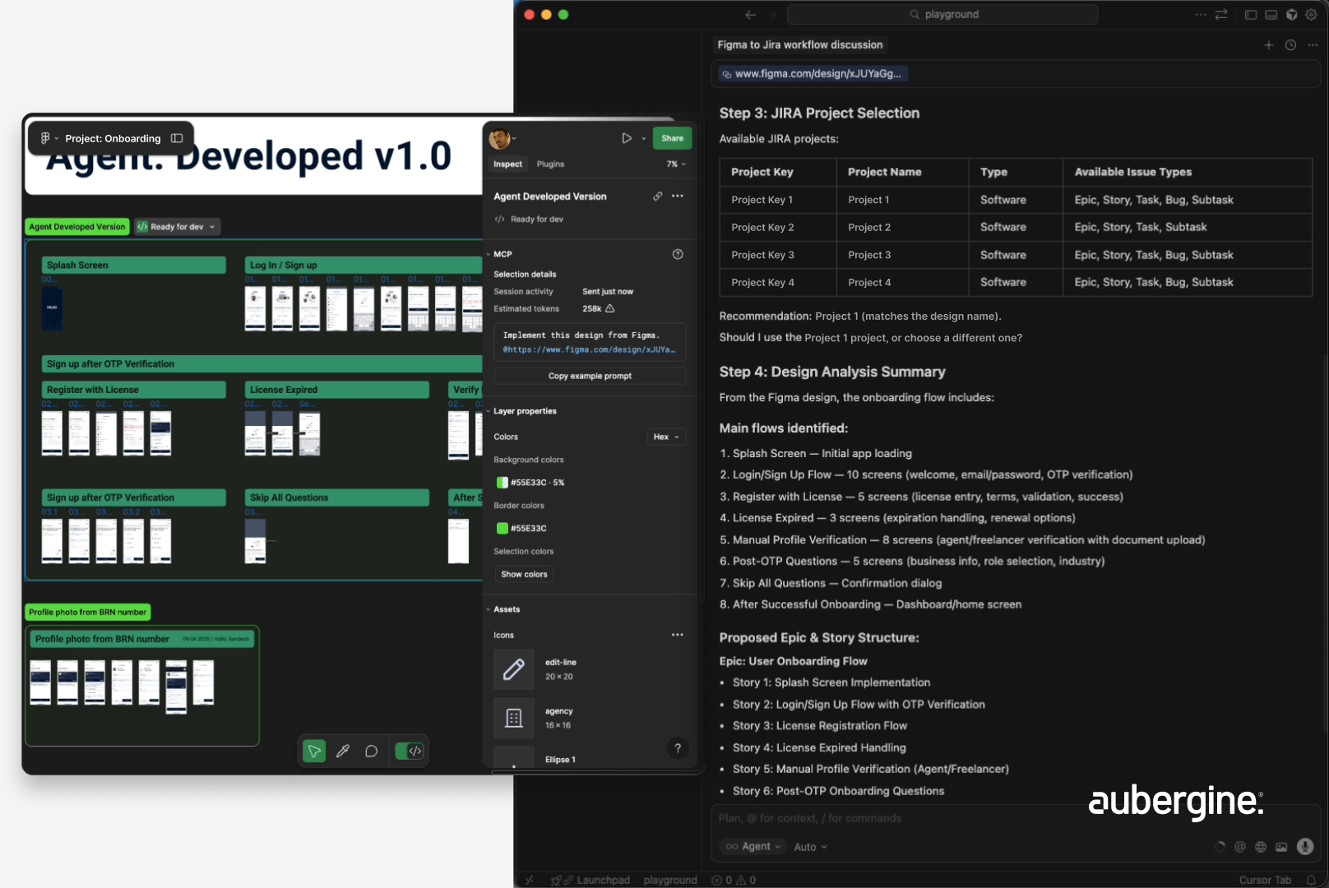Click Copy example prompt button
The image size is (1329, 888).
[x=590, y=376]
